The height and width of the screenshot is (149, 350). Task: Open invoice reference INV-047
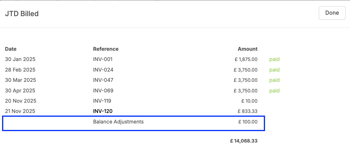point(103,80)
